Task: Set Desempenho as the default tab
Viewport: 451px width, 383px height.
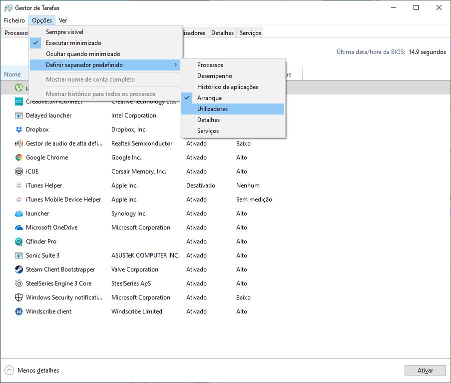Action: click(x=233, y=76)
